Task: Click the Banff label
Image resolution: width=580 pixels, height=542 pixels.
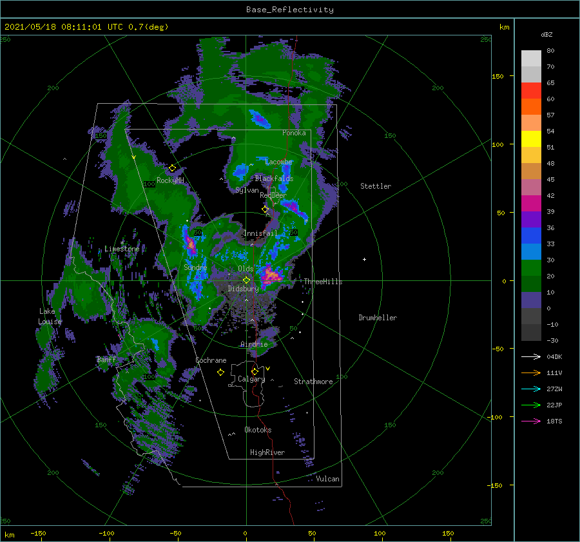Action: pos(106,360)
